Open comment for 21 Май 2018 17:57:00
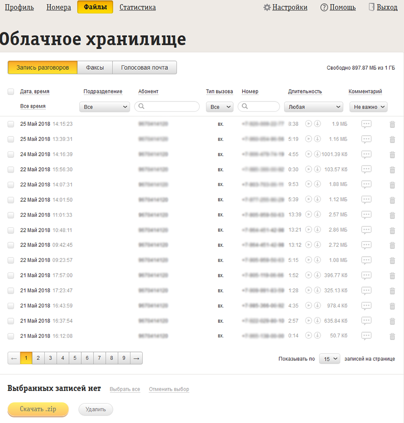The height and width of the screenshot is (423, 404). coord(366,276)
